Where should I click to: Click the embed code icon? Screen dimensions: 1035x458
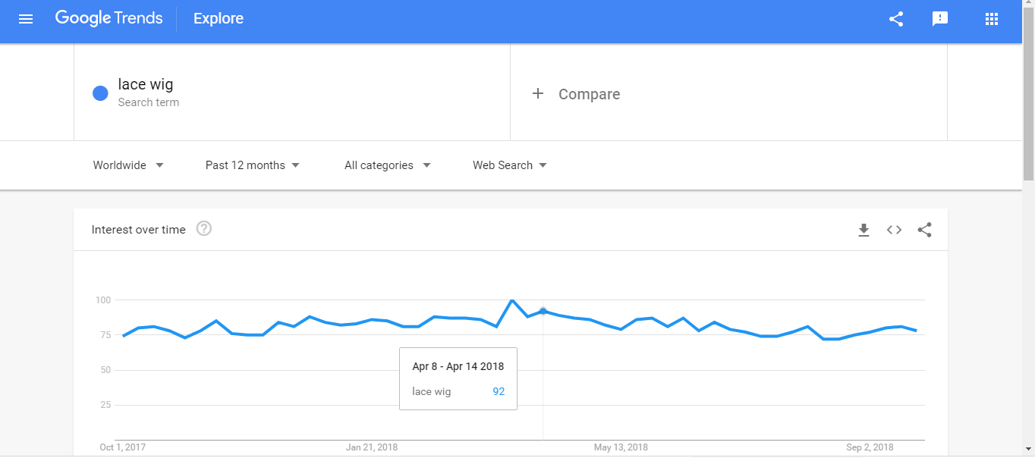tap(894, 230)
